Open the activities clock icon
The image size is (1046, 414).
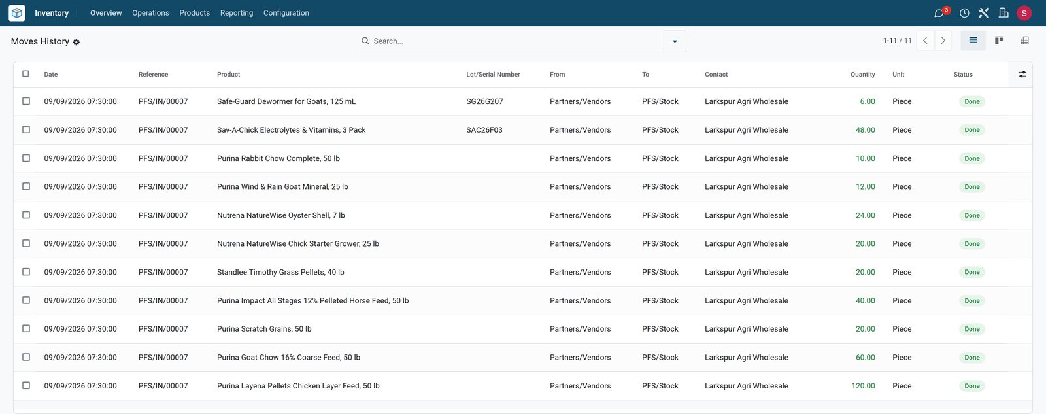coord(964,13)
